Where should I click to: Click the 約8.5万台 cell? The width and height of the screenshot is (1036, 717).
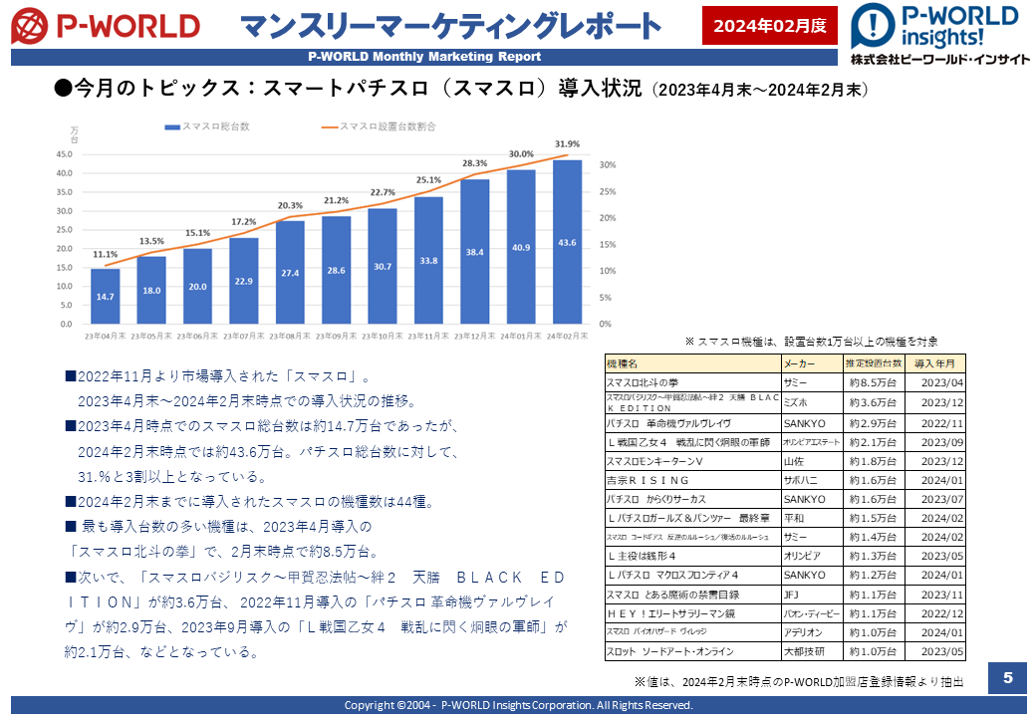pyautogui.click(x=873, y=383)
